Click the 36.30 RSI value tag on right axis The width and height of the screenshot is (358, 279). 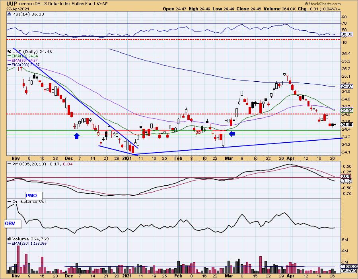346,34
